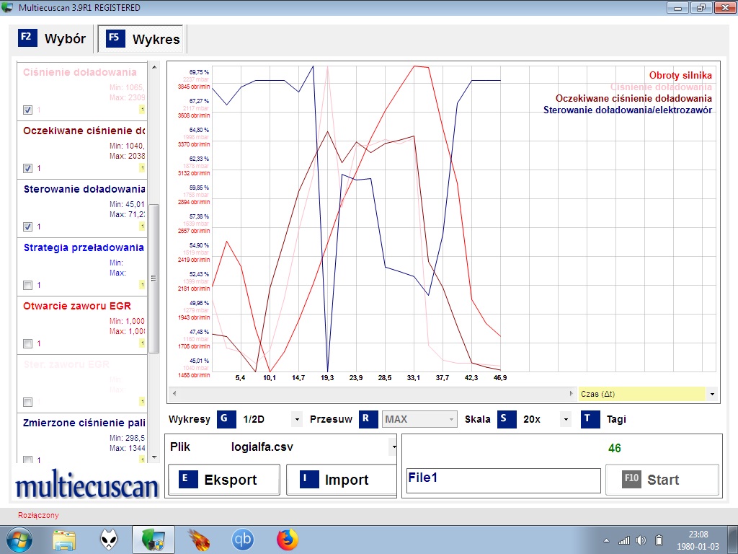Click the S key icon beside Skala
Image resolution: width=738 pixels, height=554 pixels.
(507, 419)
